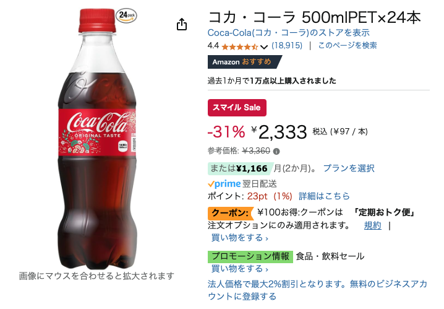Click the Amazon おすすめ badge
The height and width of the screenshot is (309, 444).
(245, 62)
